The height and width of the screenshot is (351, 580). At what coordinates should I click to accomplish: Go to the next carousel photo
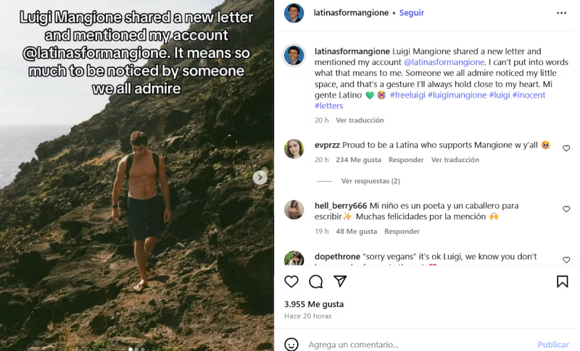click(x=260, y=177)
